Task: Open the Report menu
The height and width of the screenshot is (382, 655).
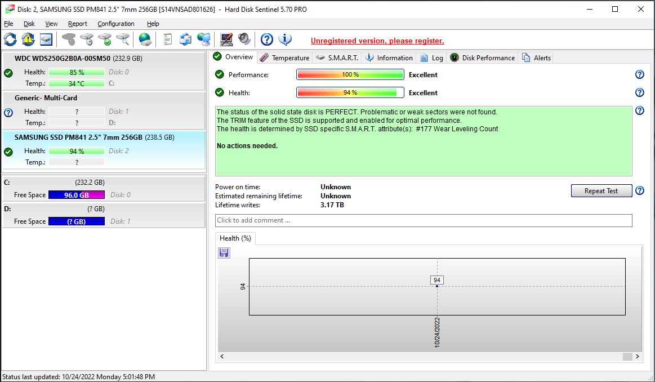Action: point(78,24)
